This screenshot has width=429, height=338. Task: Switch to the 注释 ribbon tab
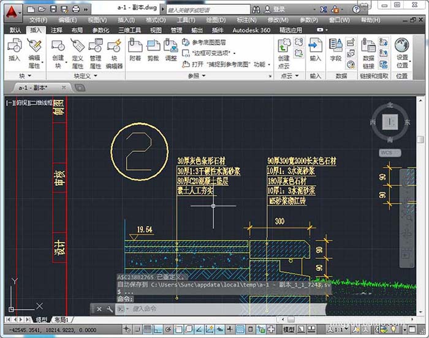(56, 30)
